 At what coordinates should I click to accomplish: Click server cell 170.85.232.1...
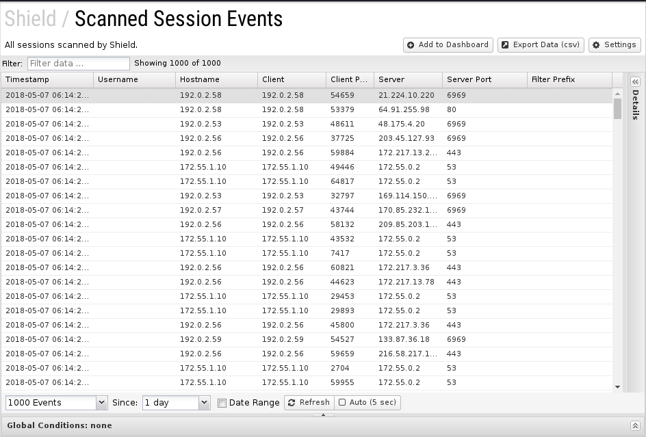click(x=408, y=211)
